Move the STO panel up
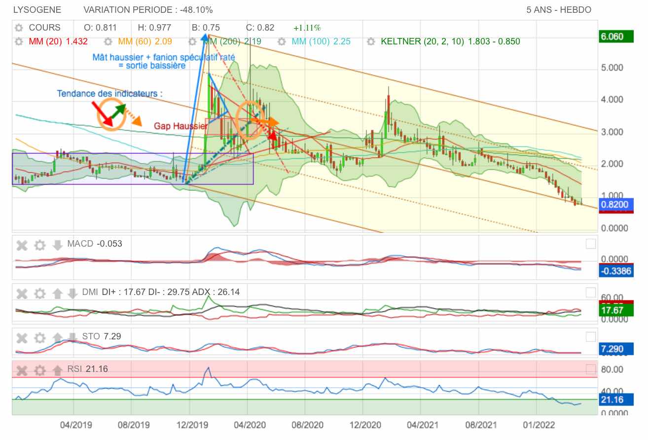 point(57,338)
